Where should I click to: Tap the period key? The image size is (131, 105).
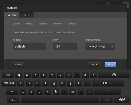point(89,91)
